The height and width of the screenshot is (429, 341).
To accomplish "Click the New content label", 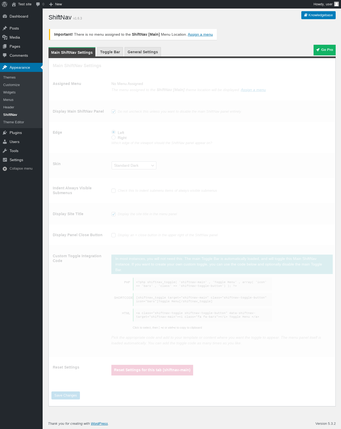I will (x=58, y=4).
